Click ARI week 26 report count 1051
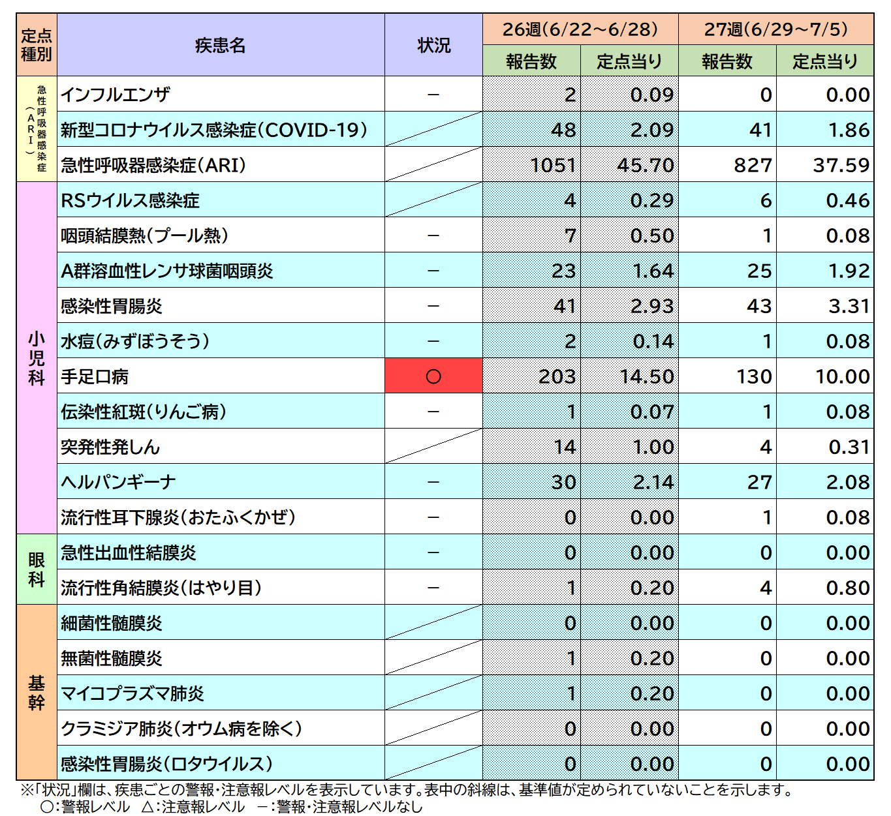Viewport: 891px width, 816px height. coord(553,165)
